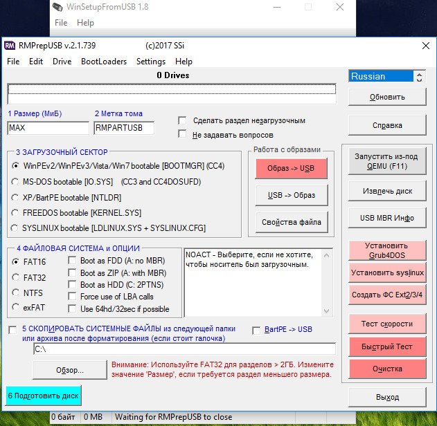
Task: Click the folder path field showing C:\
Action: [x=184, y=349]
